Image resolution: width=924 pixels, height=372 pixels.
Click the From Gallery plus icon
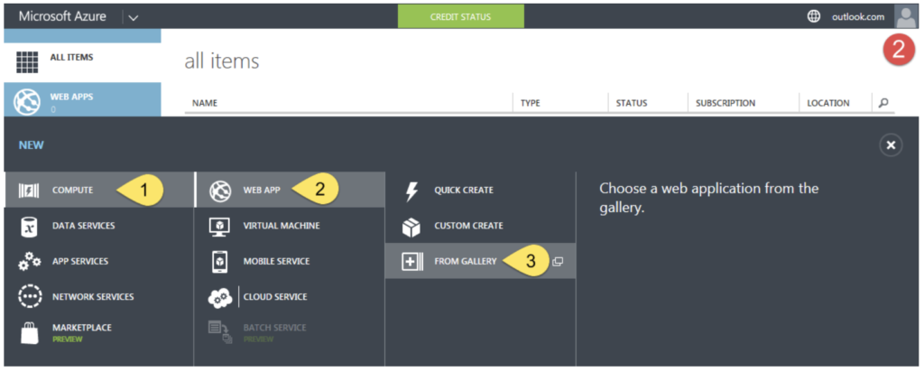[x=411, y=262]
